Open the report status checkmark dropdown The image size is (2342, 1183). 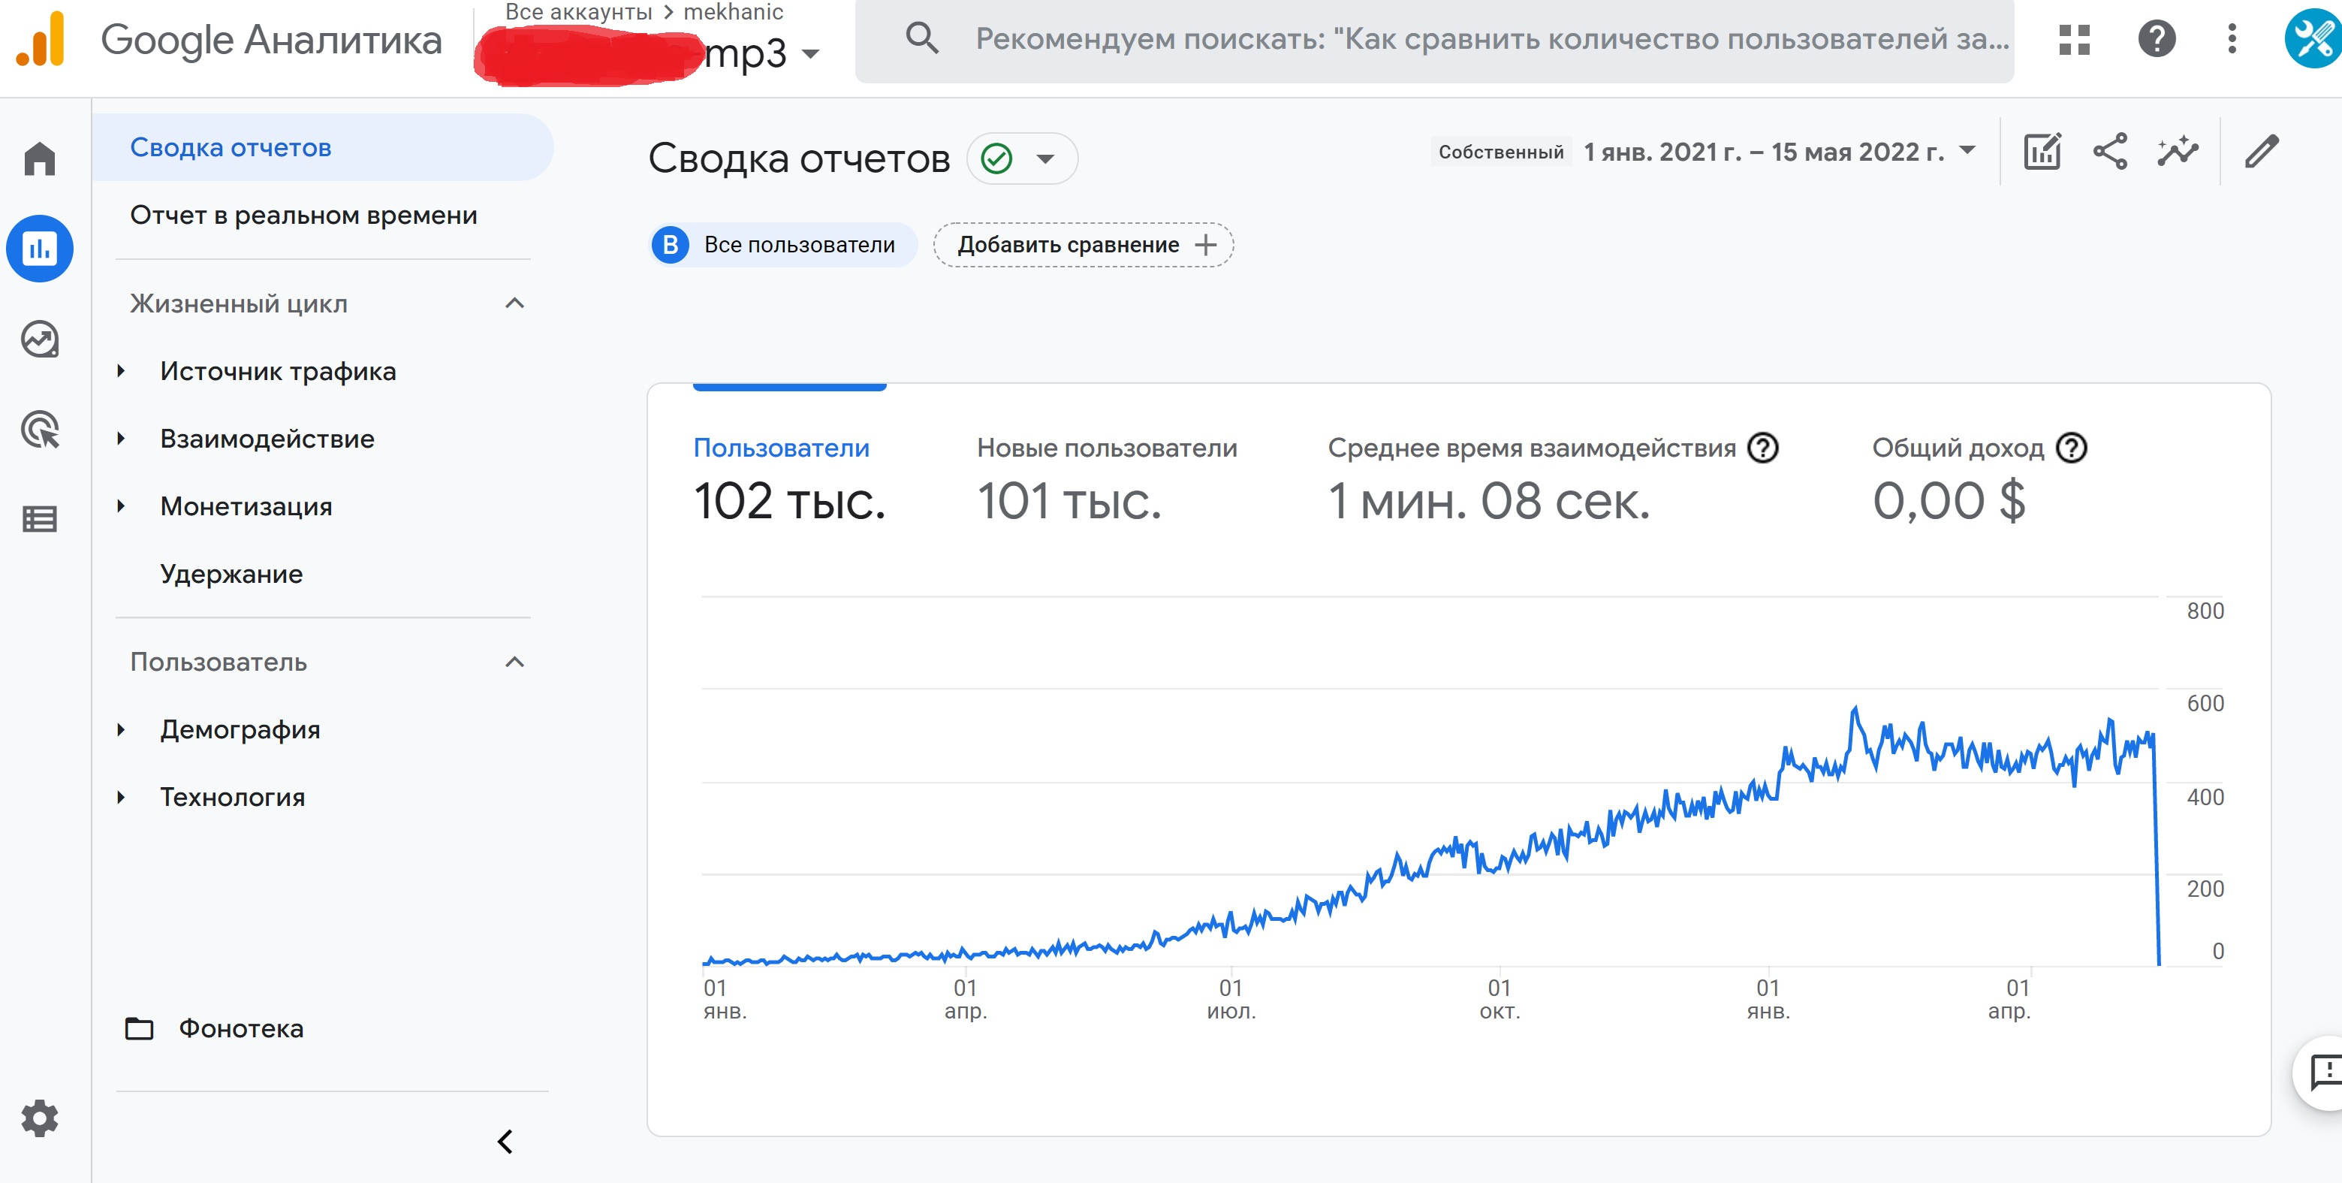tap(1022, 159)
